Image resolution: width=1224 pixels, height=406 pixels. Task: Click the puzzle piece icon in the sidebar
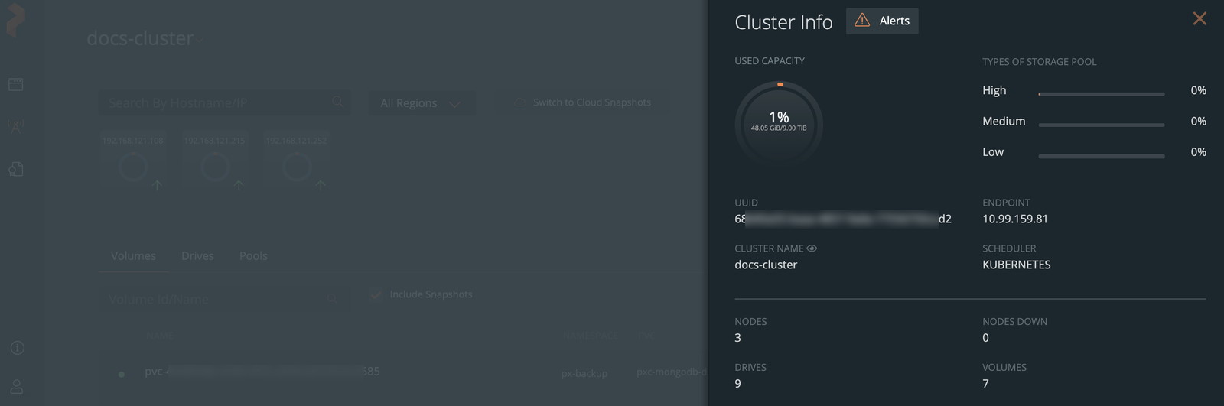tap(16, 169)
